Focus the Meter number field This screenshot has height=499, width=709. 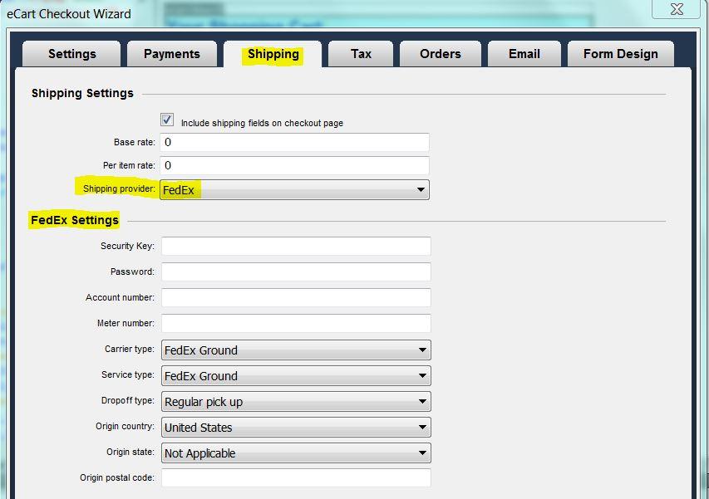tap(296, 323)
